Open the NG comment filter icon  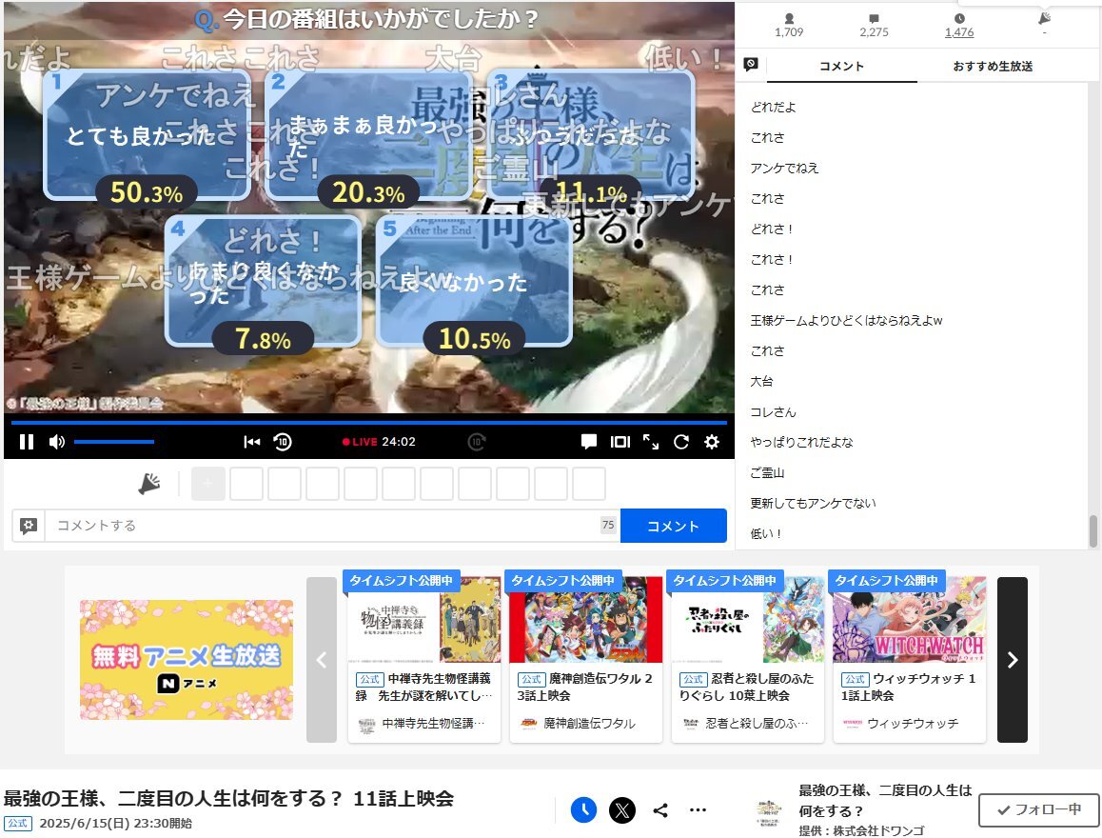pyautogui.click(x=751, y=65)
